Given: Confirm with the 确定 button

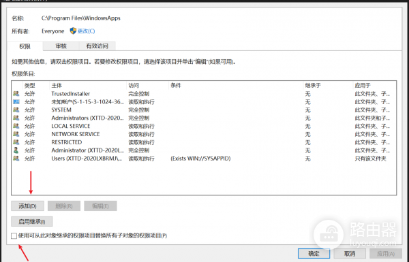Looking at the screenshot, I should tap(314, 253).
